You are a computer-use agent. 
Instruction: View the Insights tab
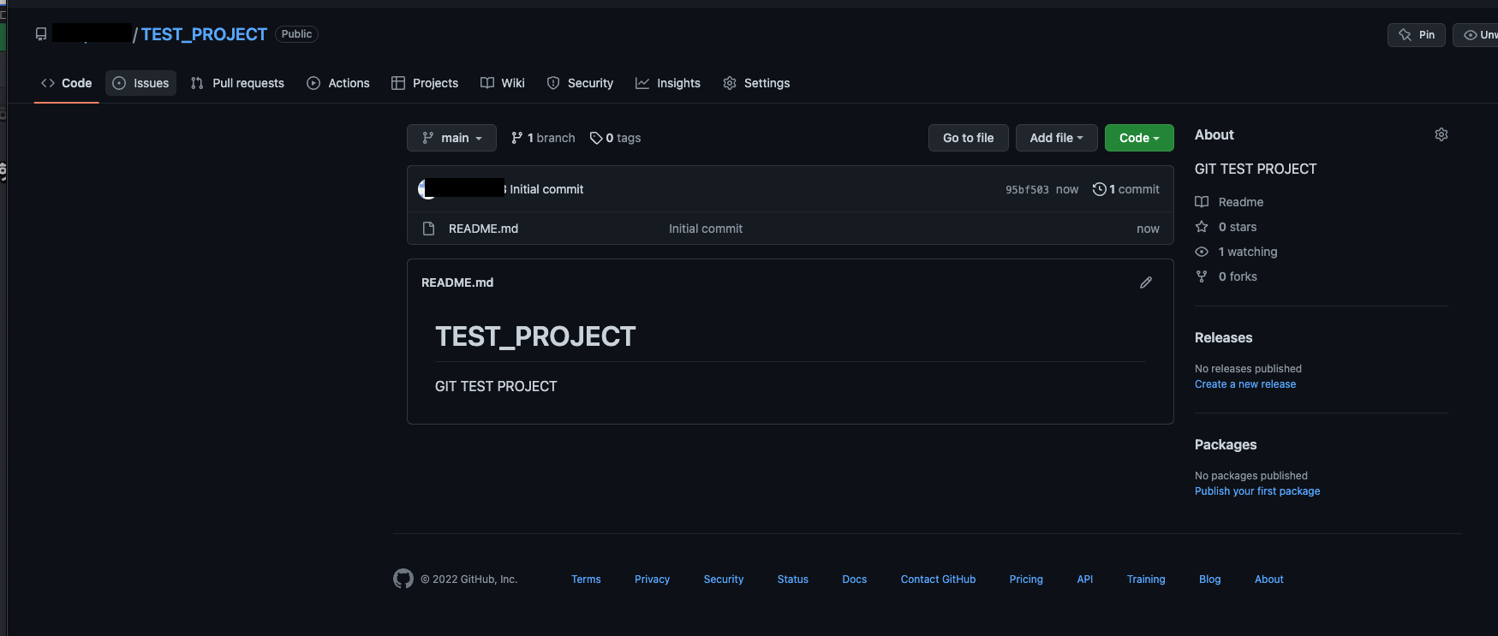[x=668, y=83]
